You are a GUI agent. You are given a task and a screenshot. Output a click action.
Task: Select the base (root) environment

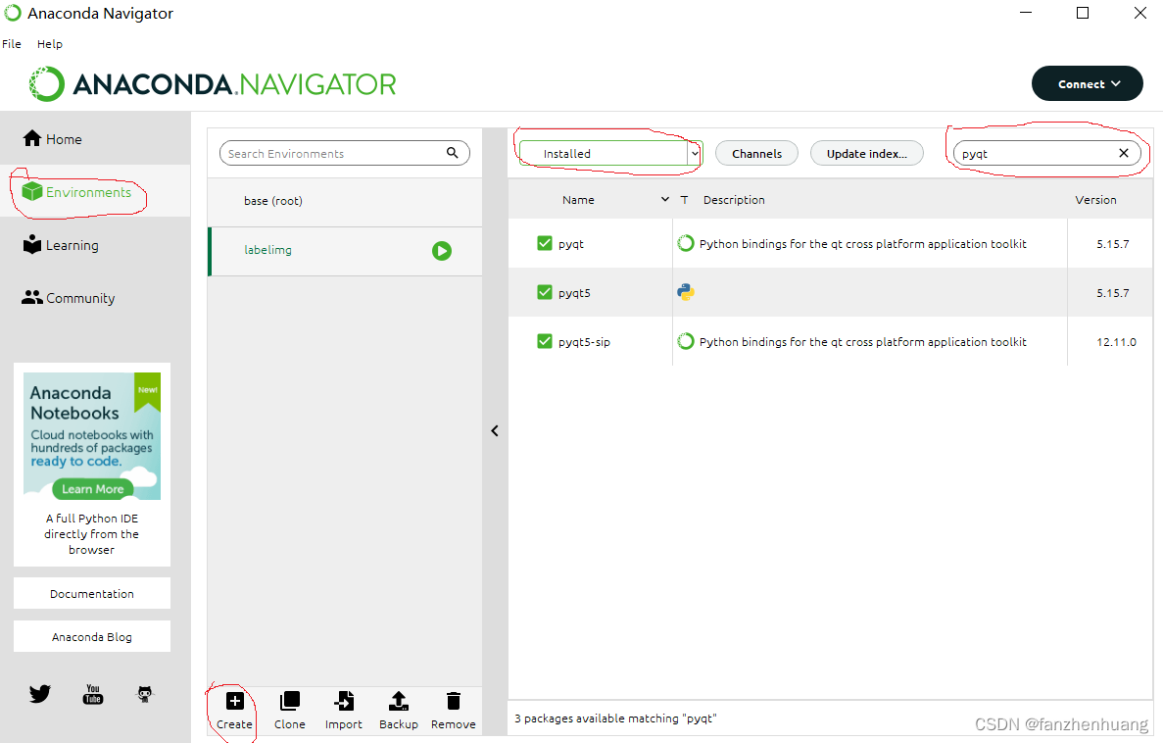[x=345, y=201]
